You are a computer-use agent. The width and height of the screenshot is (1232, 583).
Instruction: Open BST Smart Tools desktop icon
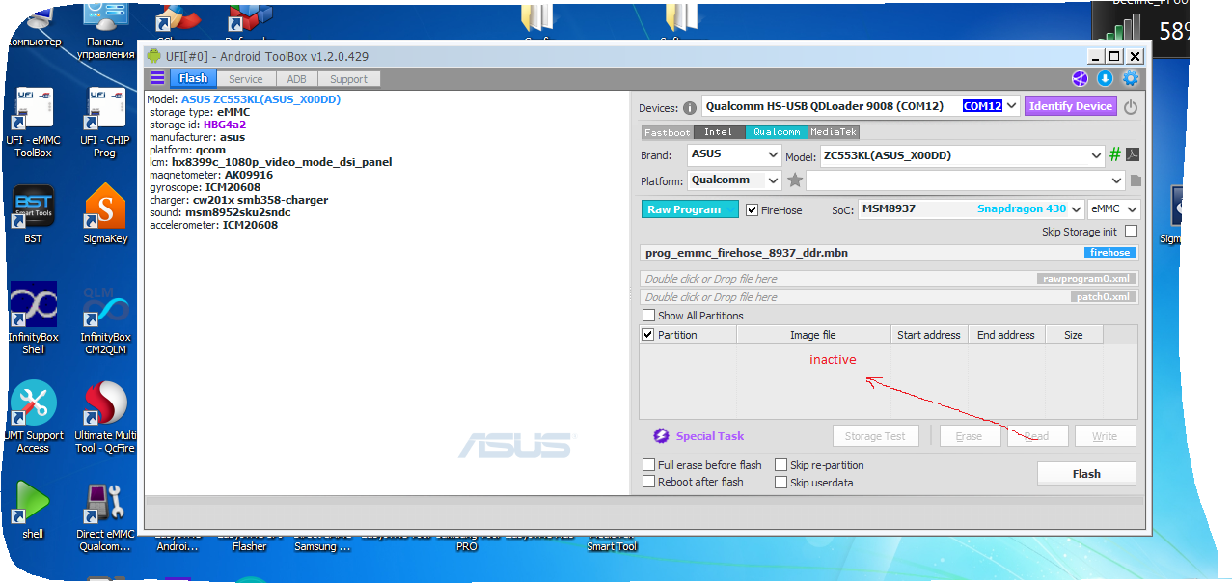pos(33,214)
